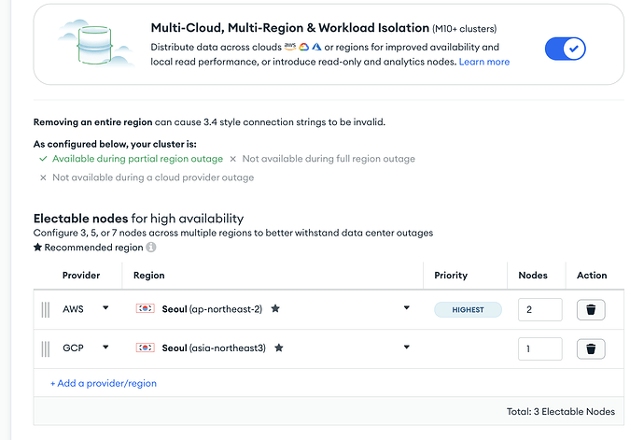Delete the AWS Seoul region row
The width and height of the screenshot is (644, 440).
[590, 309]
